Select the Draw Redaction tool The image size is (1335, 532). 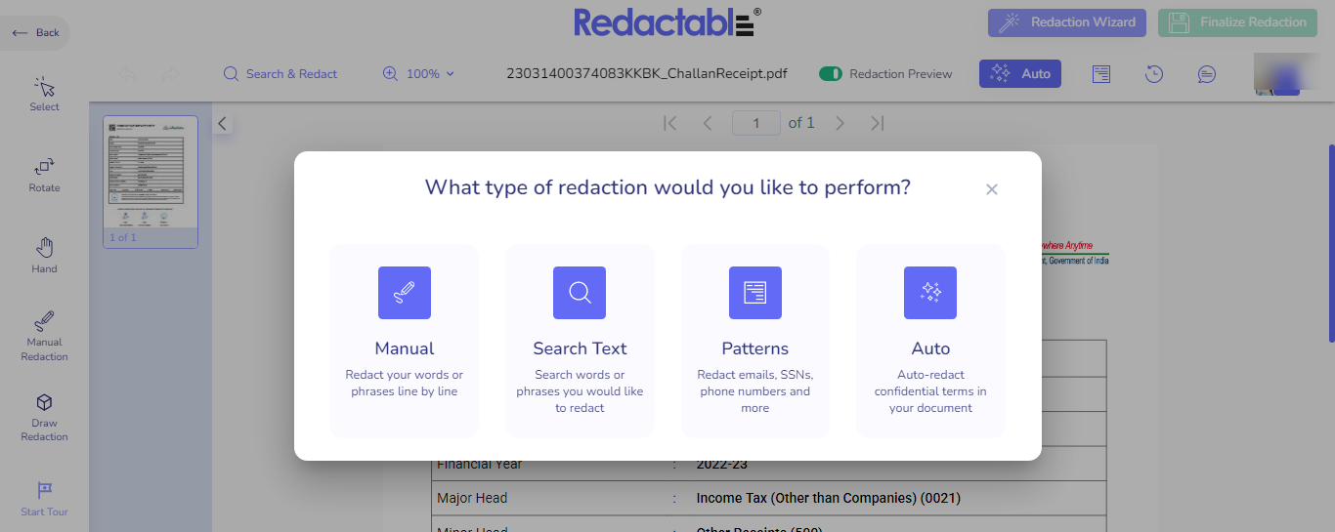click(x=44, y=418)
